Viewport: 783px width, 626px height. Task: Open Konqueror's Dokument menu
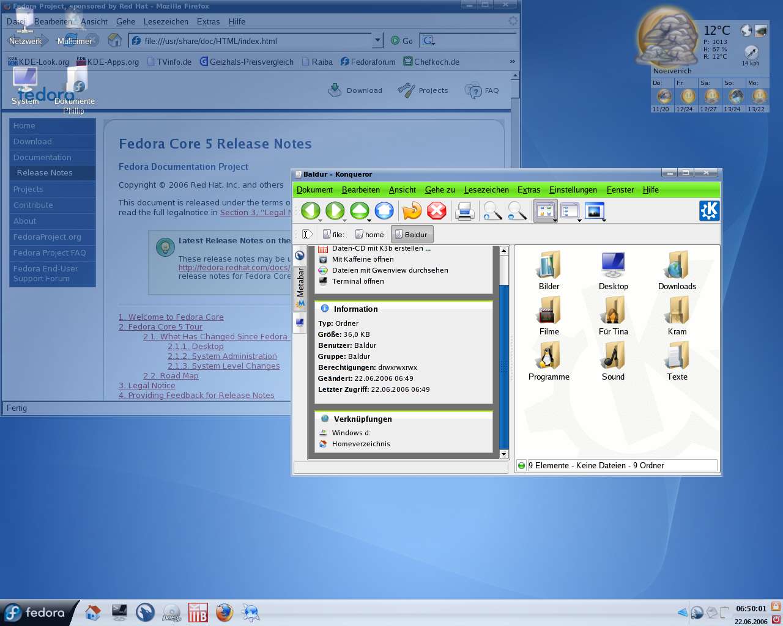coord(314,190)
